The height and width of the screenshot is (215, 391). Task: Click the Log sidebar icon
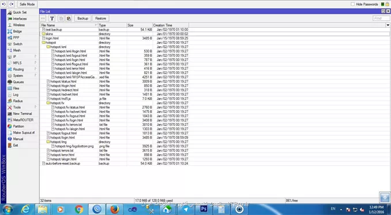[10, 95]
